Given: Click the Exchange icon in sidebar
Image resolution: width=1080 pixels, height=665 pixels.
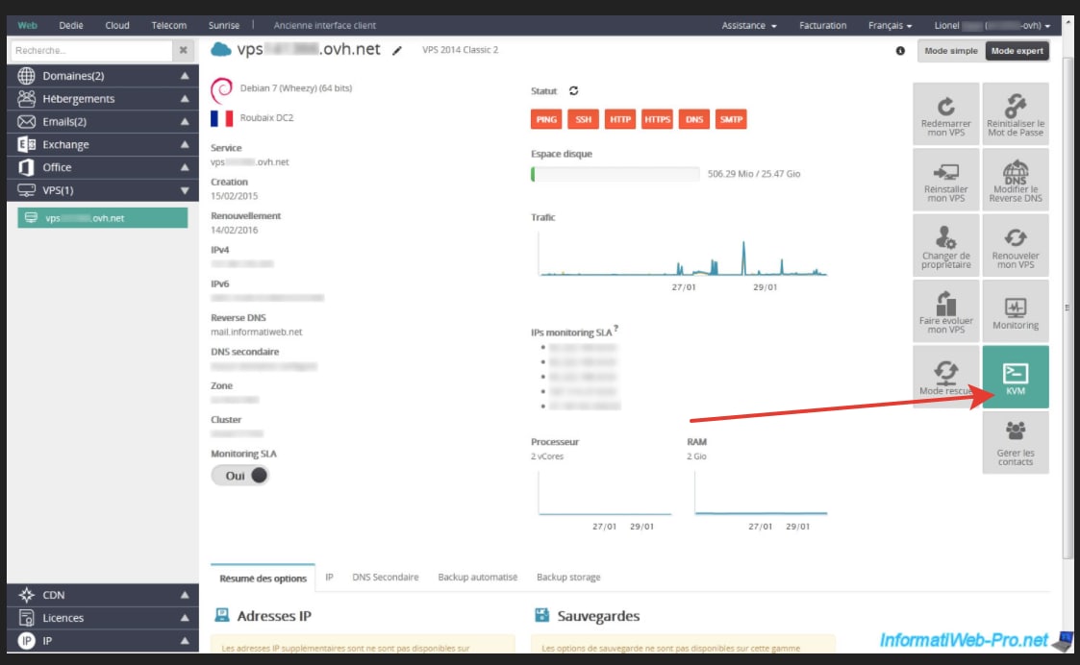Looking at the screenshot, I should tap(26, 144).
